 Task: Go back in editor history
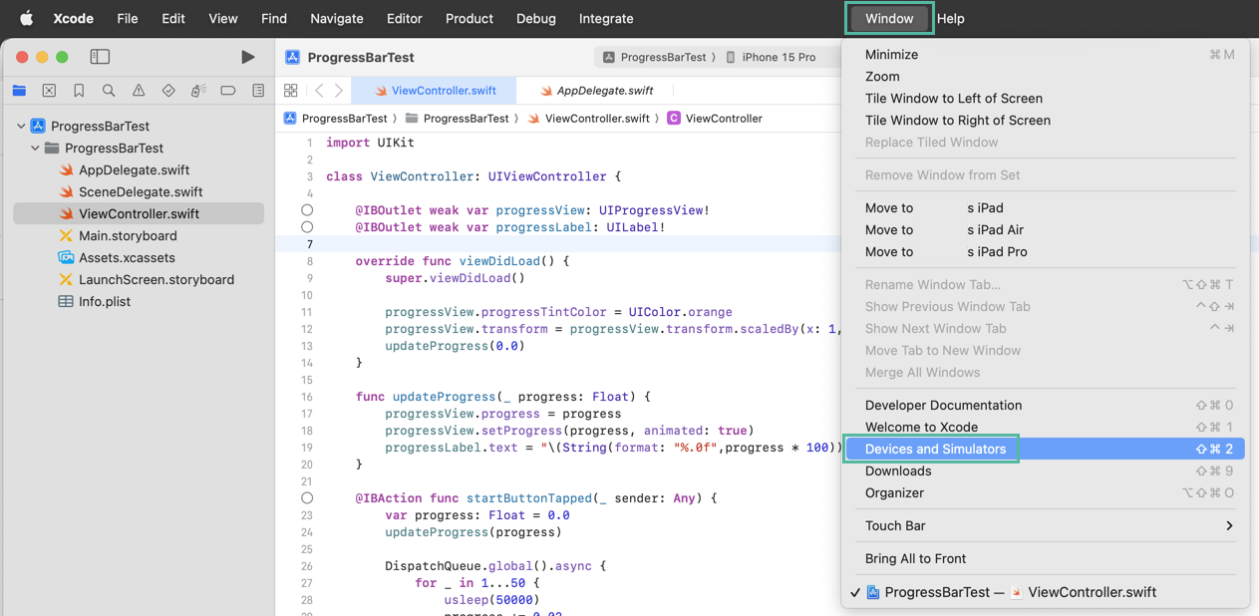click(x=319, y=91)
